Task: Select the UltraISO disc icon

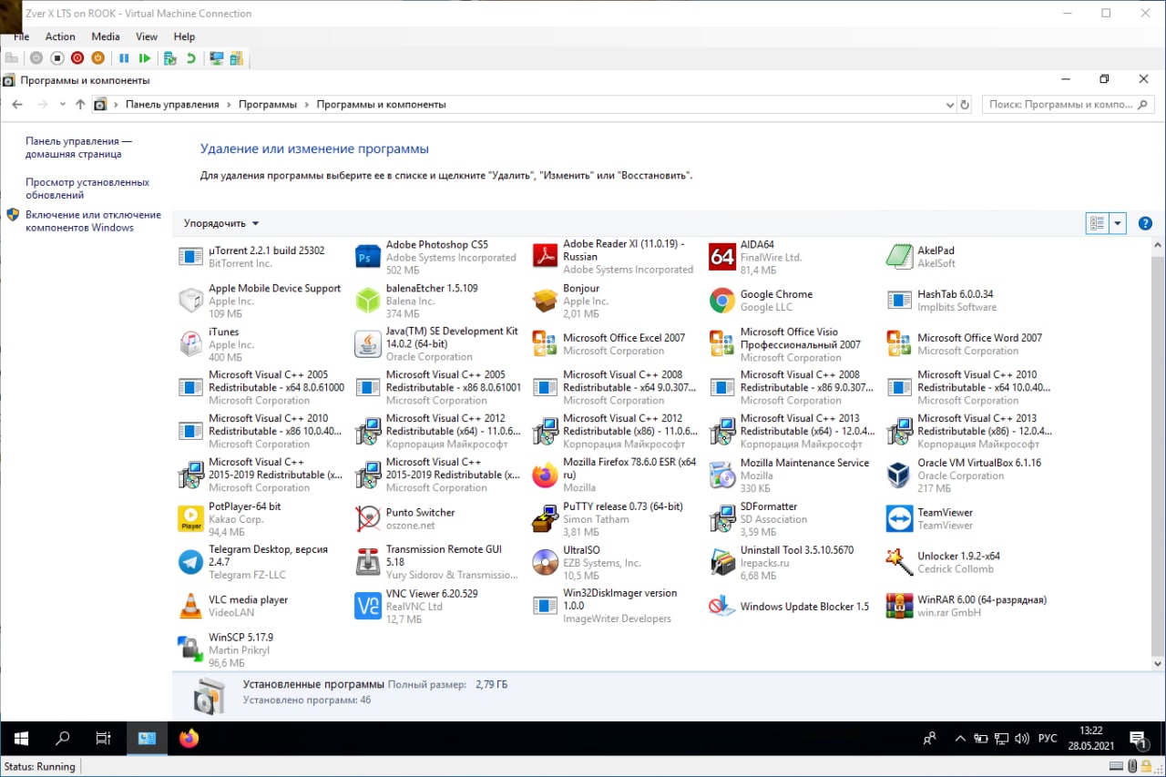Action: 545,562
